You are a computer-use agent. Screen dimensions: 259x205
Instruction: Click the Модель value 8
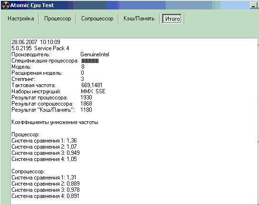(x=83, y=67)
